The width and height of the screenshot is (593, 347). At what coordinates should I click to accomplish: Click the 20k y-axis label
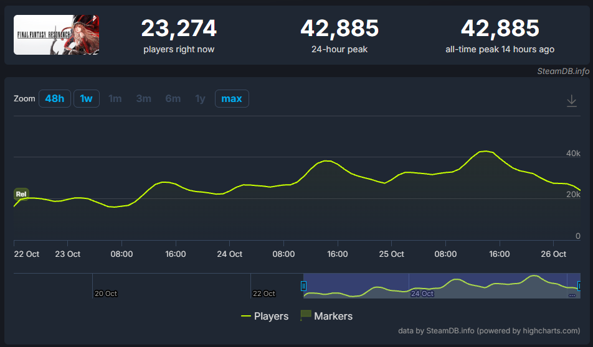point(573,195)
